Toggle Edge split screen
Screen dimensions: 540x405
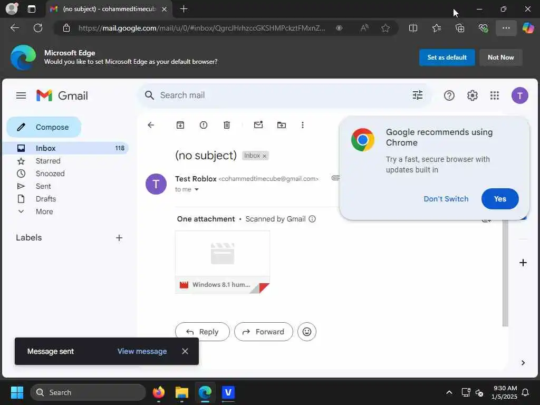413,28
